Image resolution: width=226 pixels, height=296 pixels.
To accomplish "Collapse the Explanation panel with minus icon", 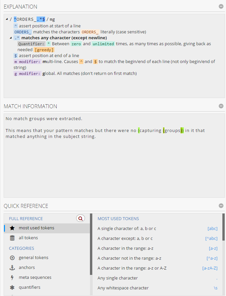I will [221, 6].
